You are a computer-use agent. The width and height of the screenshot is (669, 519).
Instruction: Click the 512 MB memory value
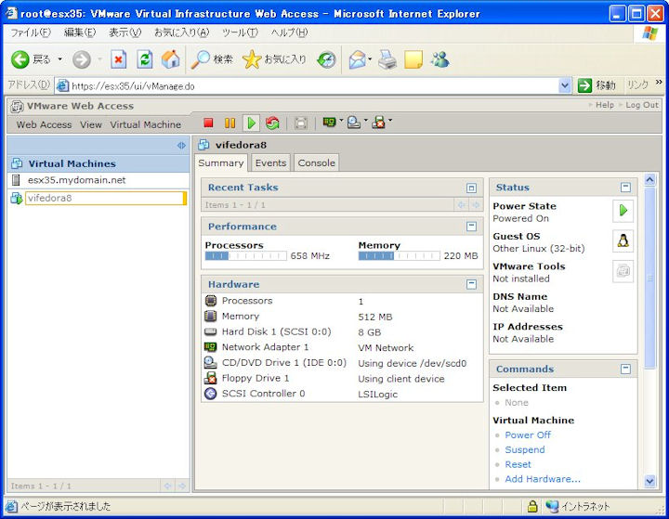tap(375, 317)
